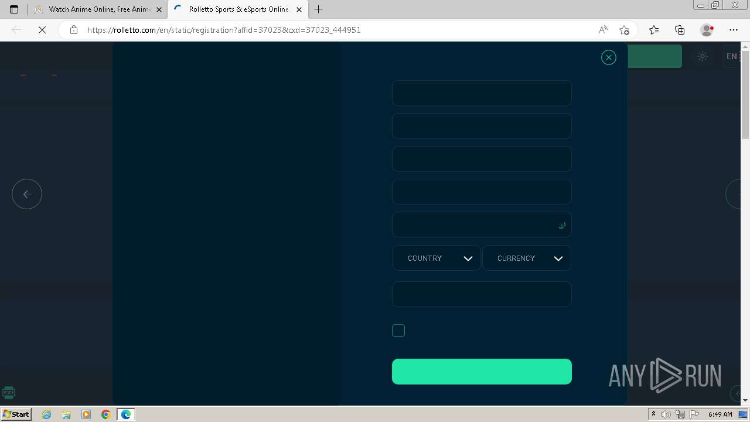Click input field below Country and Currency
Screen dimensions: 750x422
482,294
